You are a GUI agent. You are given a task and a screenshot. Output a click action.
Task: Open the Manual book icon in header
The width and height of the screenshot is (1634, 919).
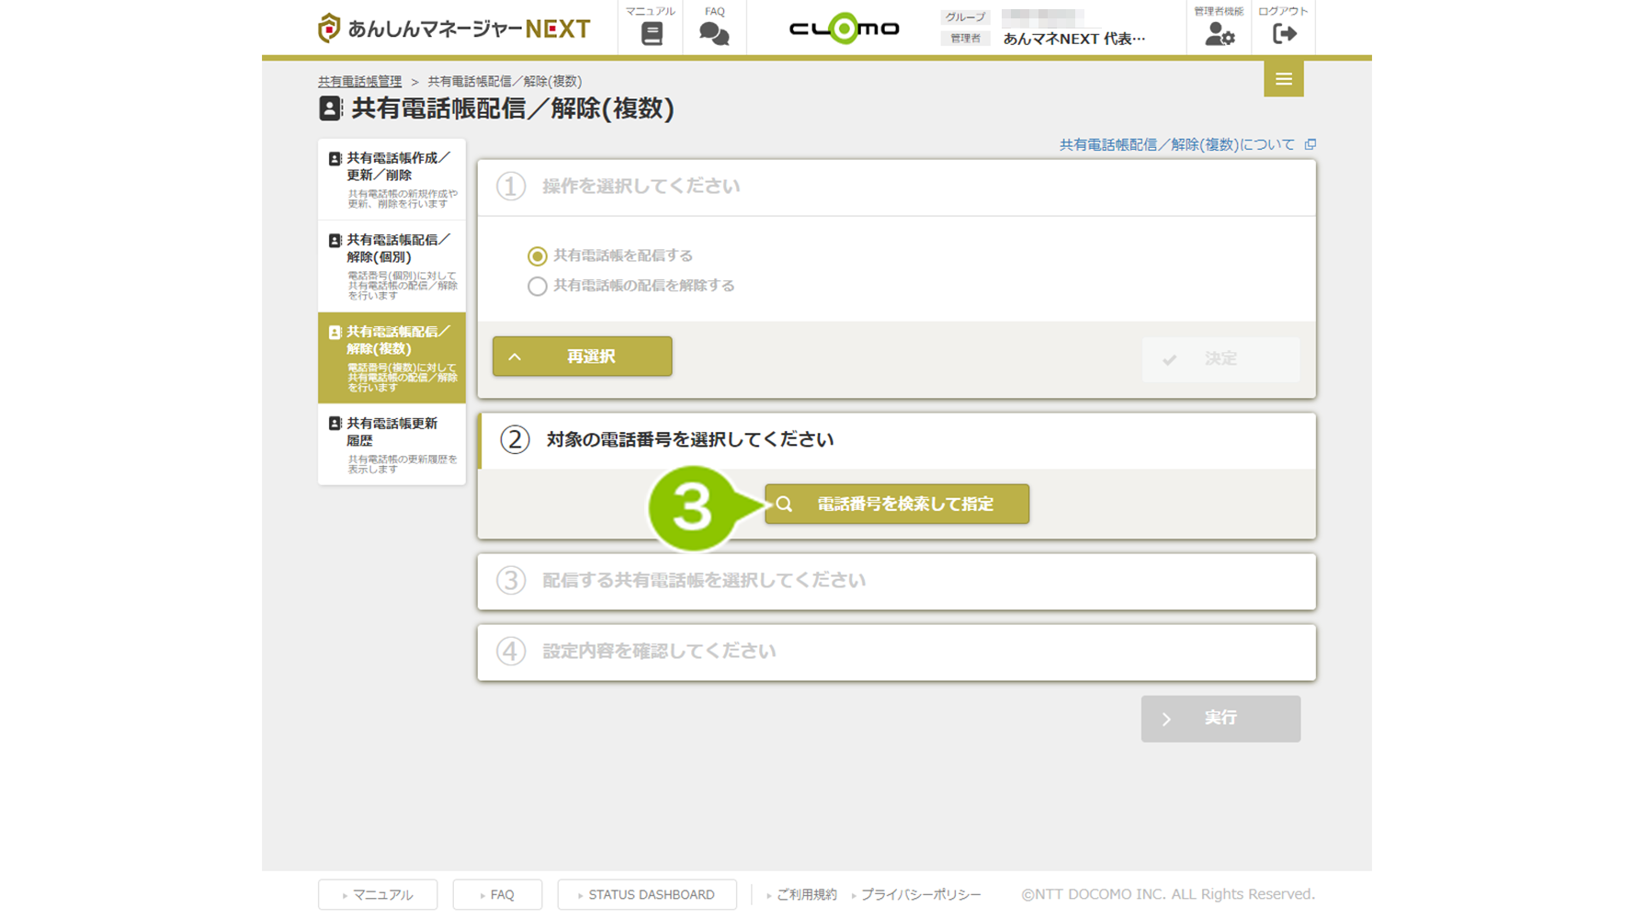coord(651,34)
